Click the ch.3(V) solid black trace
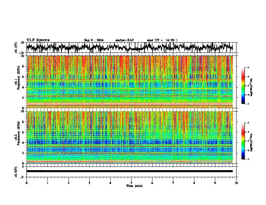Viewport: 266px width, 205px height. tap(130, 171)
